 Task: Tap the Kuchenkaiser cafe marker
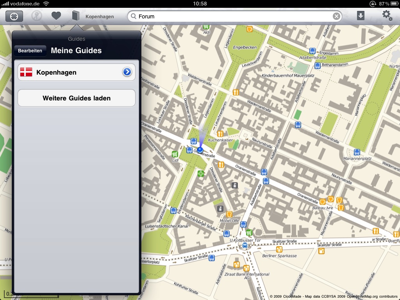tap(220, 134)
